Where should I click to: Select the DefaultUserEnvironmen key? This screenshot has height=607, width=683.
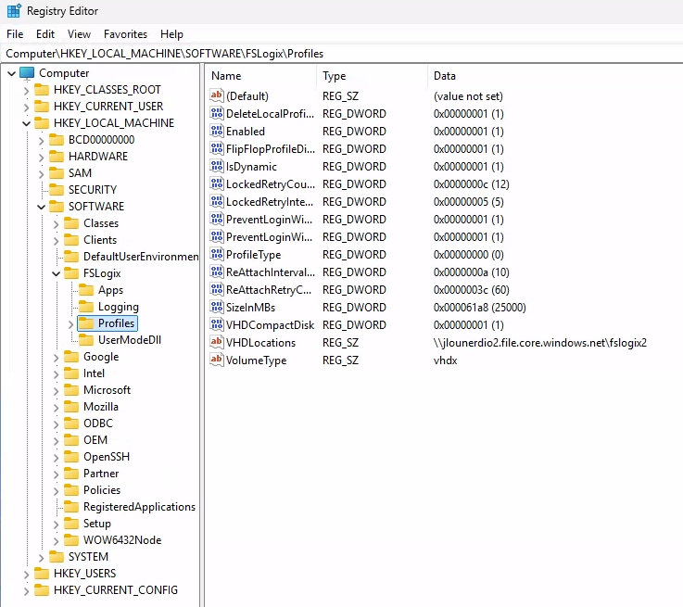coord(141,257)
